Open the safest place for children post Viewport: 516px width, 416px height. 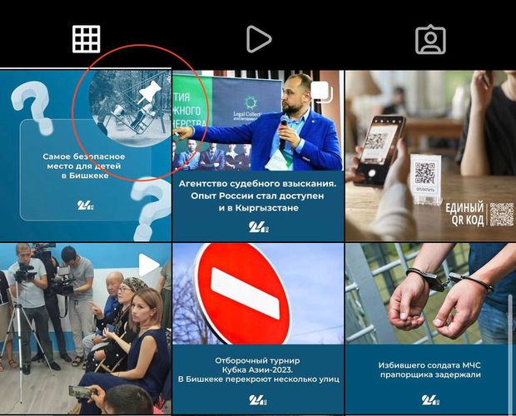point(86,156)
